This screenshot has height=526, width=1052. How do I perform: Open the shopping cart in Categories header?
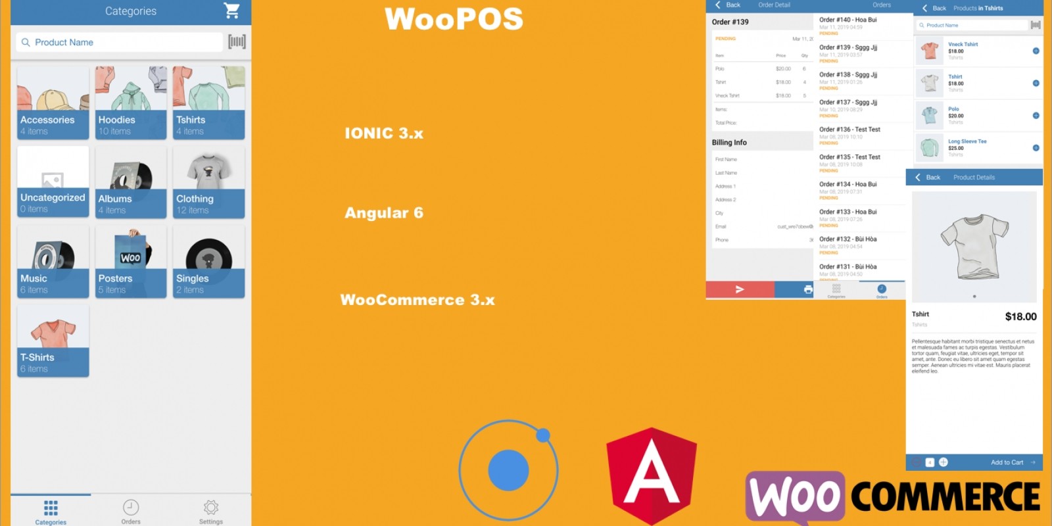[231, 11]
